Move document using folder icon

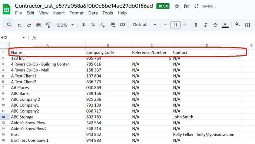(x=186, y=6)
